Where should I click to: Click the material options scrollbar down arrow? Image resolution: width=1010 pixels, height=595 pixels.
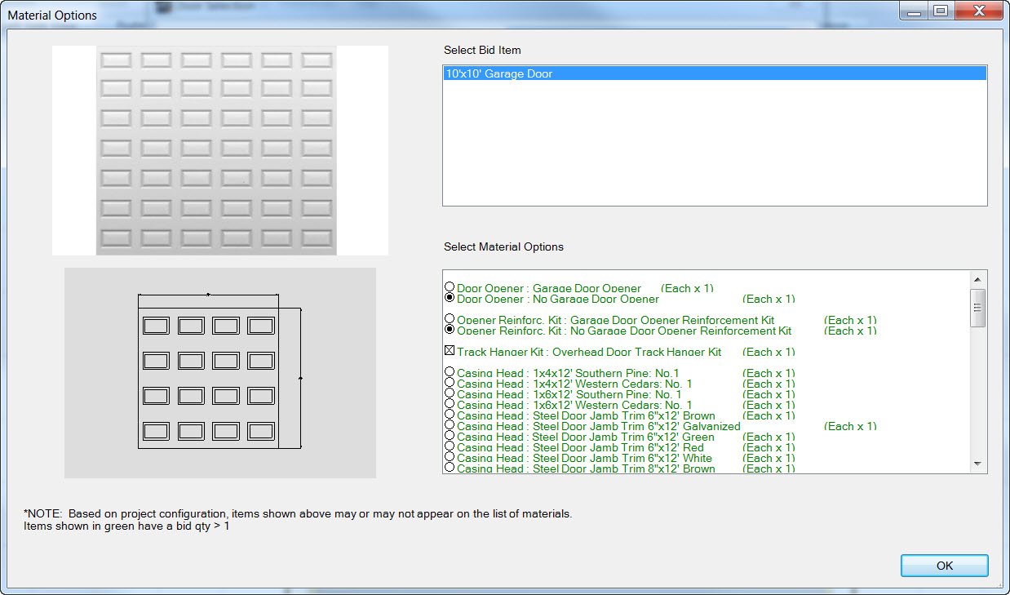click(x=978, y=464)
